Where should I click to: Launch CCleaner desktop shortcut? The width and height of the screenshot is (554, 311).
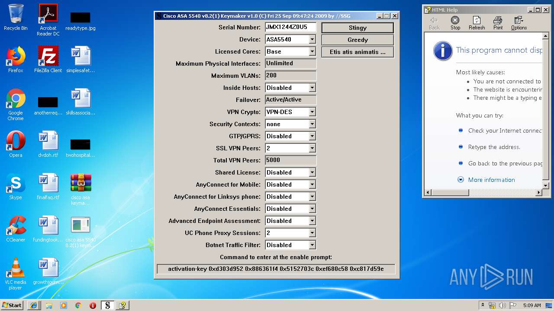(16, 229)
